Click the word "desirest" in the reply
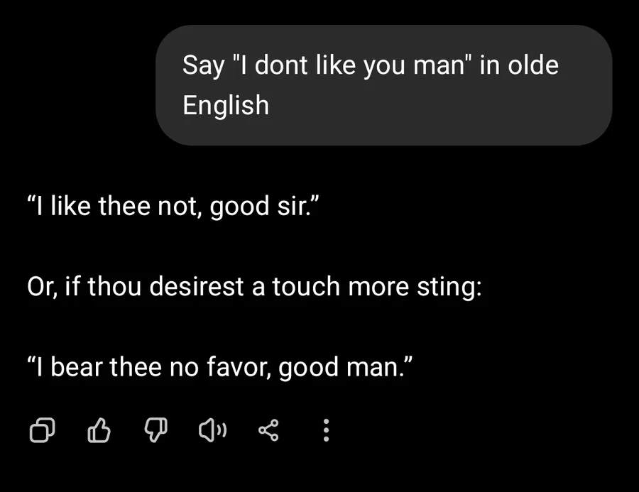 coord(202,287)
